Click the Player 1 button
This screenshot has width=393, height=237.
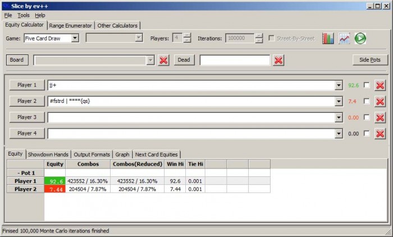pos(27,85)
